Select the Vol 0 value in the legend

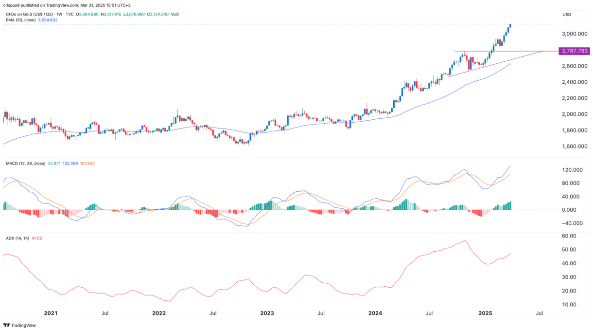click(175, 14)
